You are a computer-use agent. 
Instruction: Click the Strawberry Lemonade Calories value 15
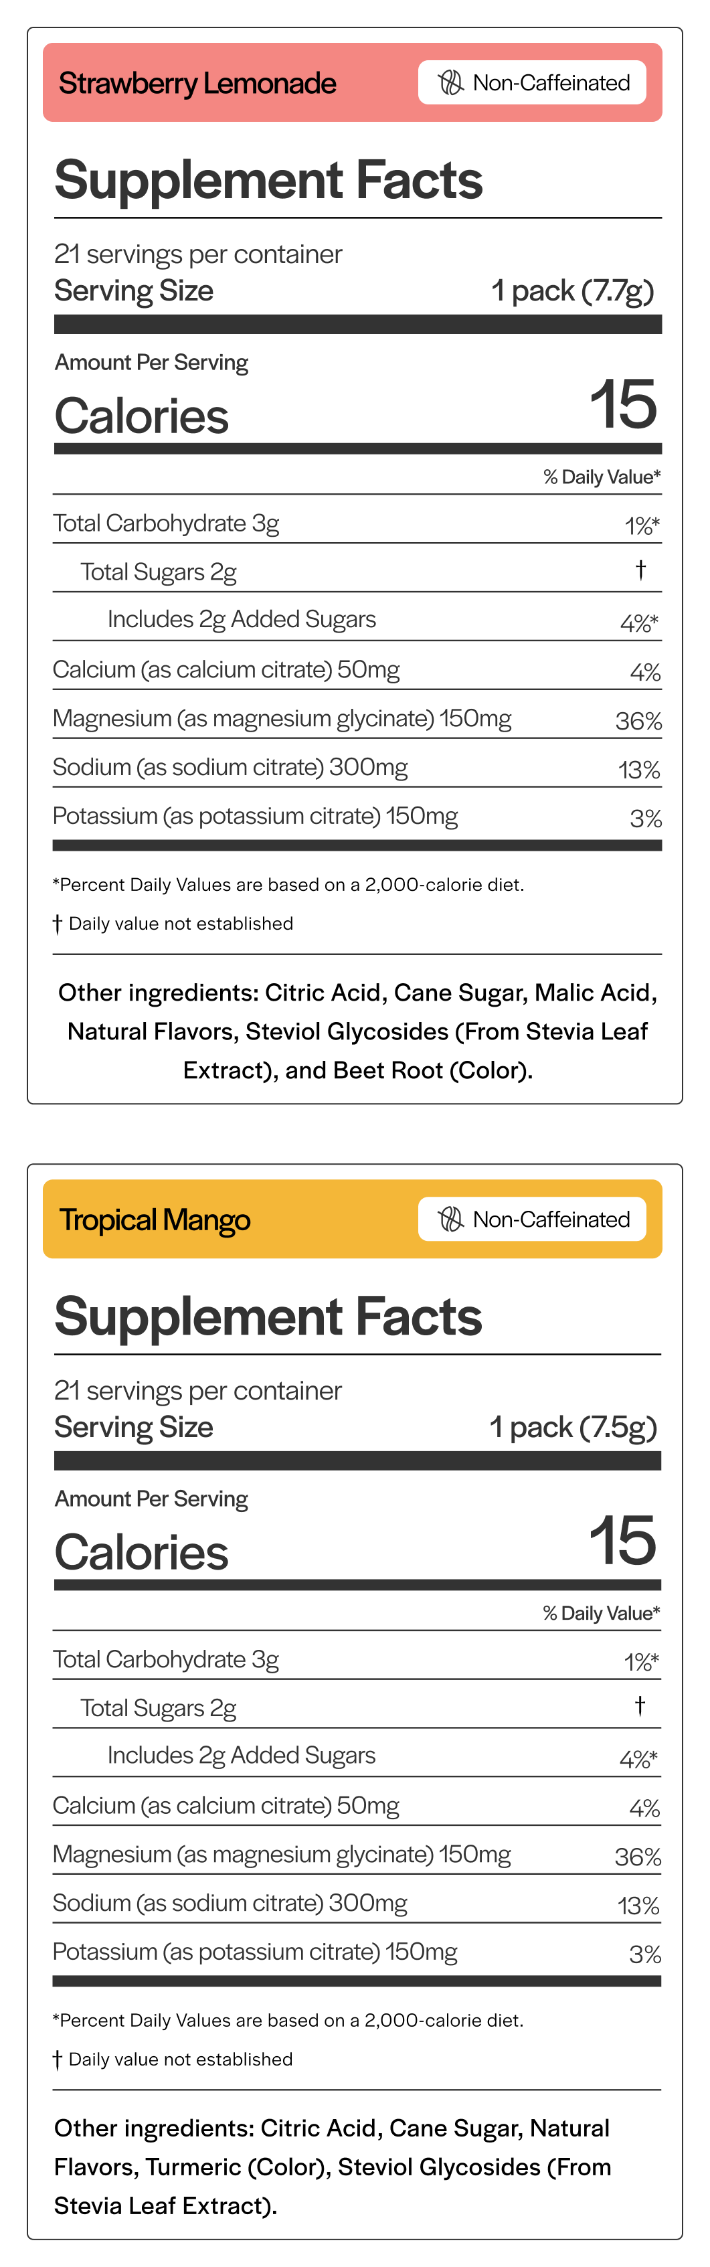click(623, 405)
